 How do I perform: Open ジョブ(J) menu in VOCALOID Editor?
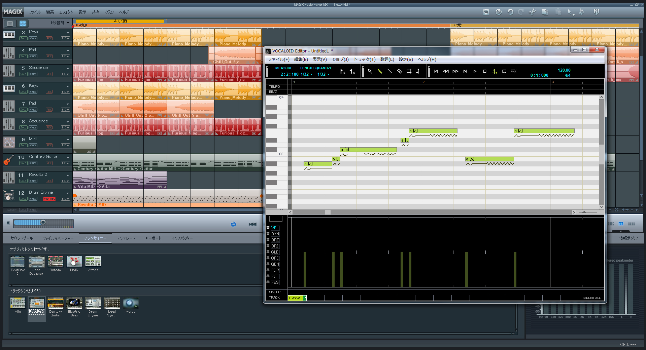340,60
